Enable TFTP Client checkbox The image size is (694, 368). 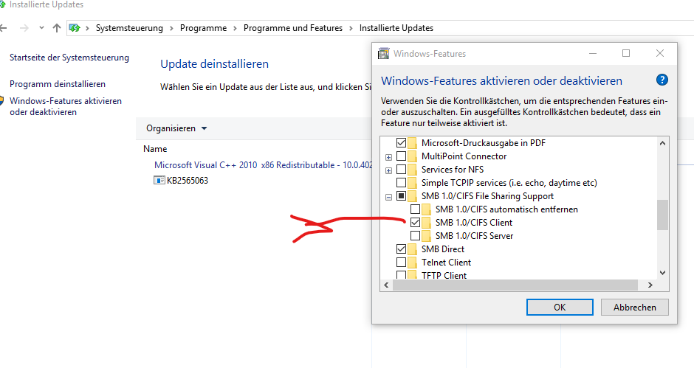(x=401, y=275)
